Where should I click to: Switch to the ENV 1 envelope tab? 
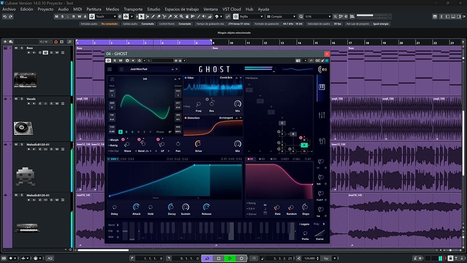tap(113, 159)
